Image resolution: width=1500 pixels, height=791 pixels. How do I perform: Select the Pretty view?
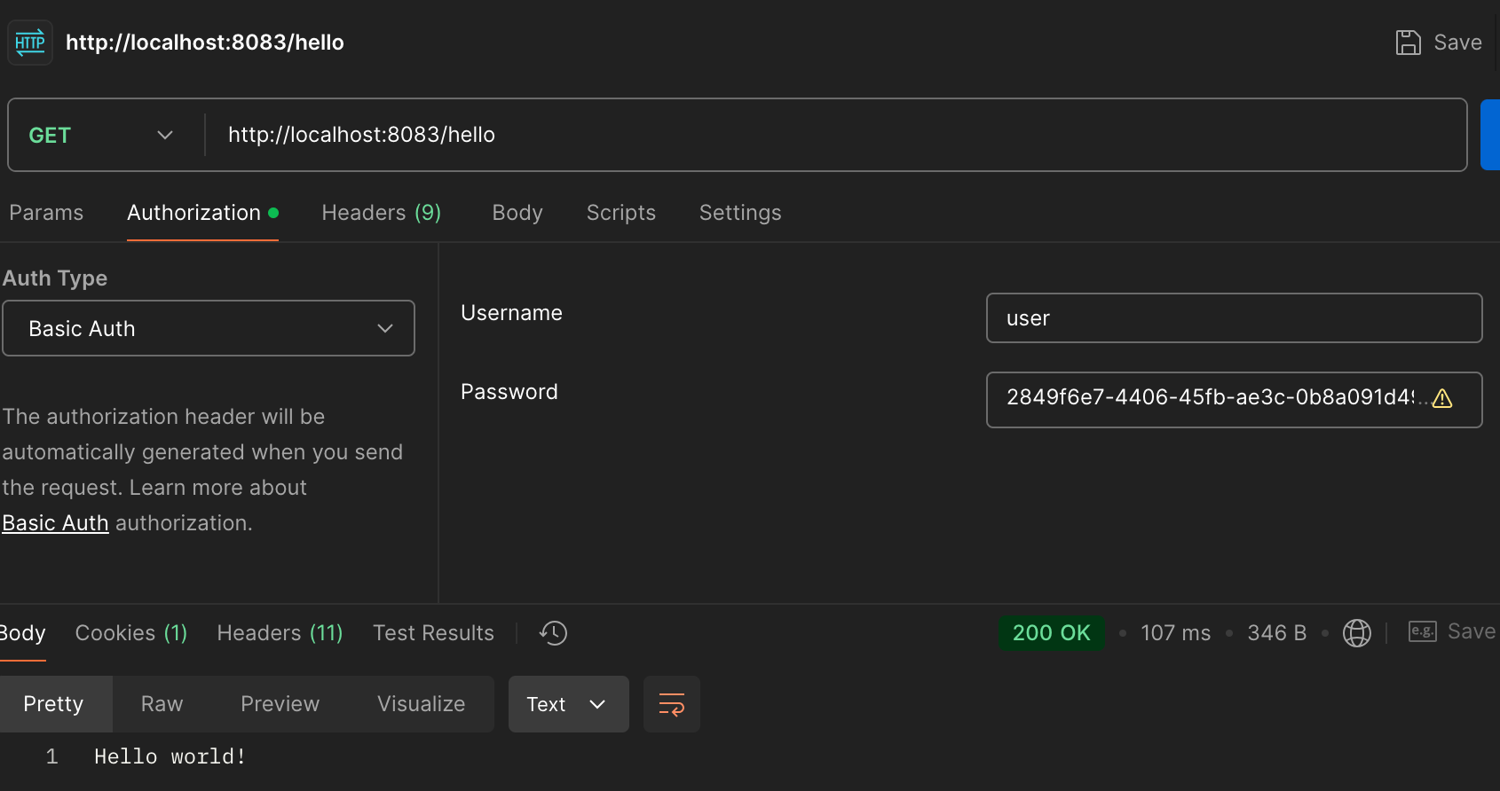point(54,704)
